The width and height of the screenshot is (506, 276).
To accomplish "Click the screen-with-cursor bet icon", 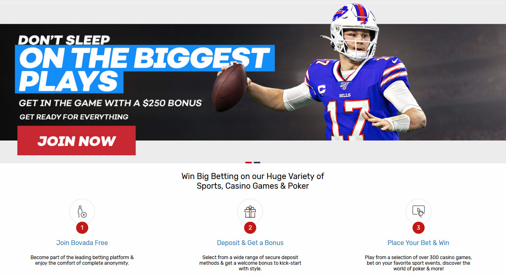I will tap(419, 212).
